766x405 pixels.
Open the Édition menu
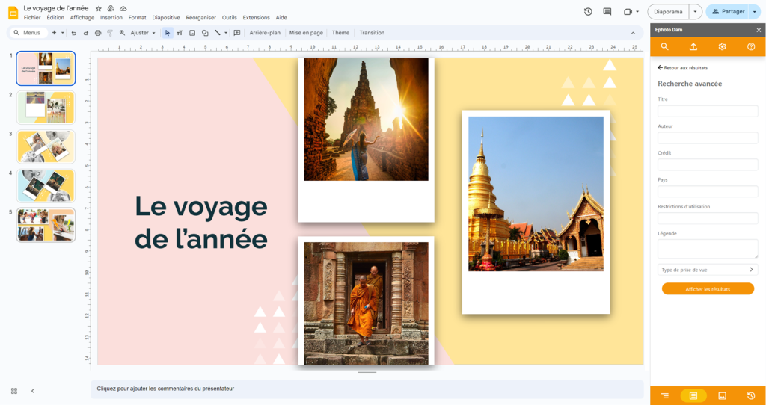[55, 18]
